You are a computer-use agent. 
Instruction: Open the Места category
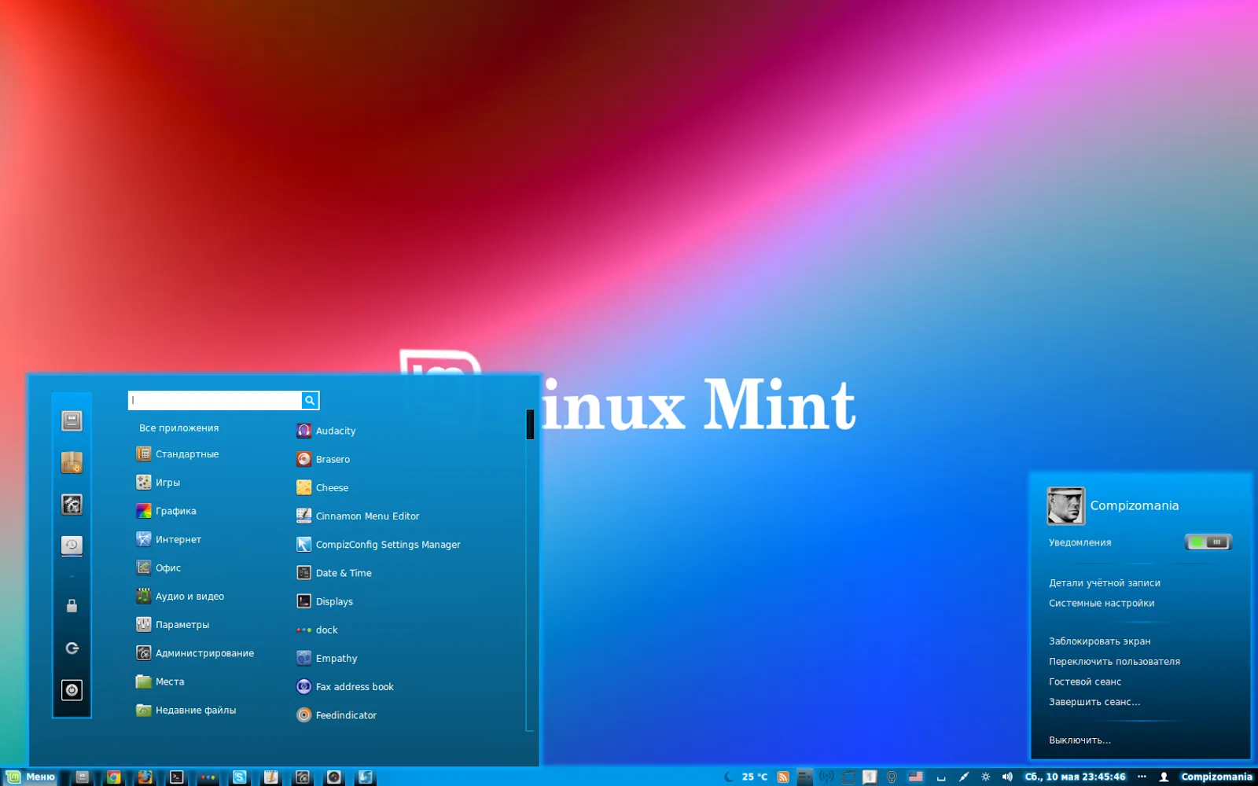160,681
